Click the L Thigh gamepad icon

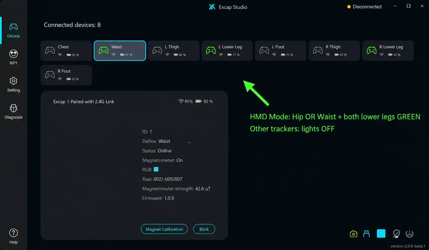(x=157, y=51)
